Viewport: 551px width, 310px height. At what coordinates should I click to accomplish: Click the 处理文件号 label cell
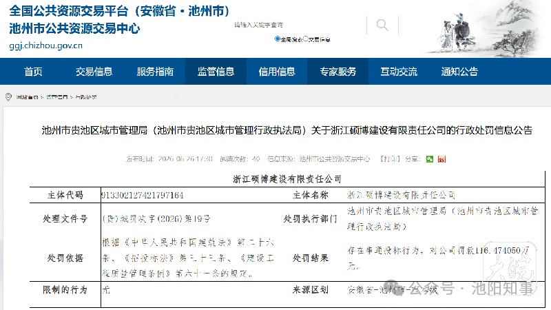pyautogui.click(x=65, y=219)
